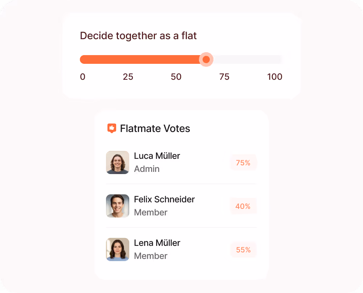Select Luca Müller's profile picture
The width and height of the screenshot is (363, 293).
coord(117,162)
